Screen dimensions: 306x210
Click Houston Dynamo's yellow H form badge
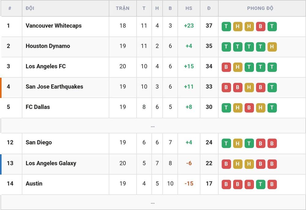pos(272,47)
